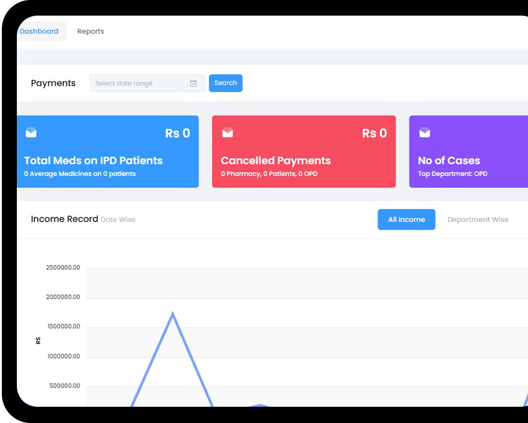Switch to the Reports tab

coord(90,31)
